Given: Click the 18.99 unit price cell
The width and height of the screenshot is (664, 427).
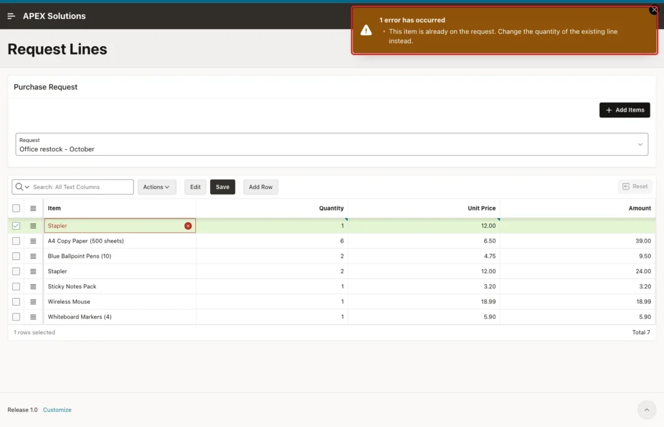Looking at the screenshot, I should point(424,302).
